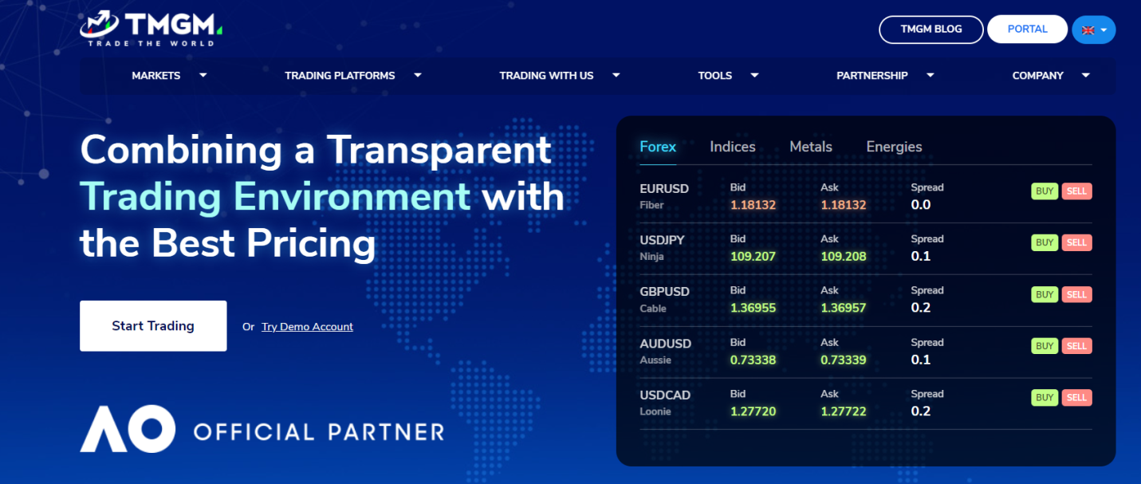Expand the Markets menu

(x=168, y=76)
